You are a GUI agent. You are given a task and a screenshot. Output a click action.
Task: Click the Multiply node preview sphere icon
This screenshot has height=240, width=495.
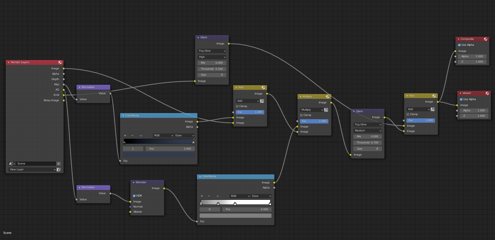coord(328,97)
